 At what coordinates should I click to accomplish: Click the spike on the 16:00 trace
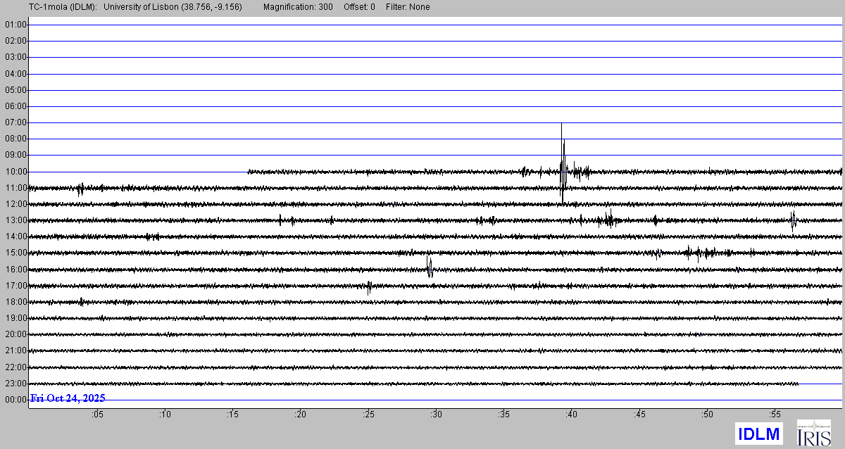(x=430, y=267)
